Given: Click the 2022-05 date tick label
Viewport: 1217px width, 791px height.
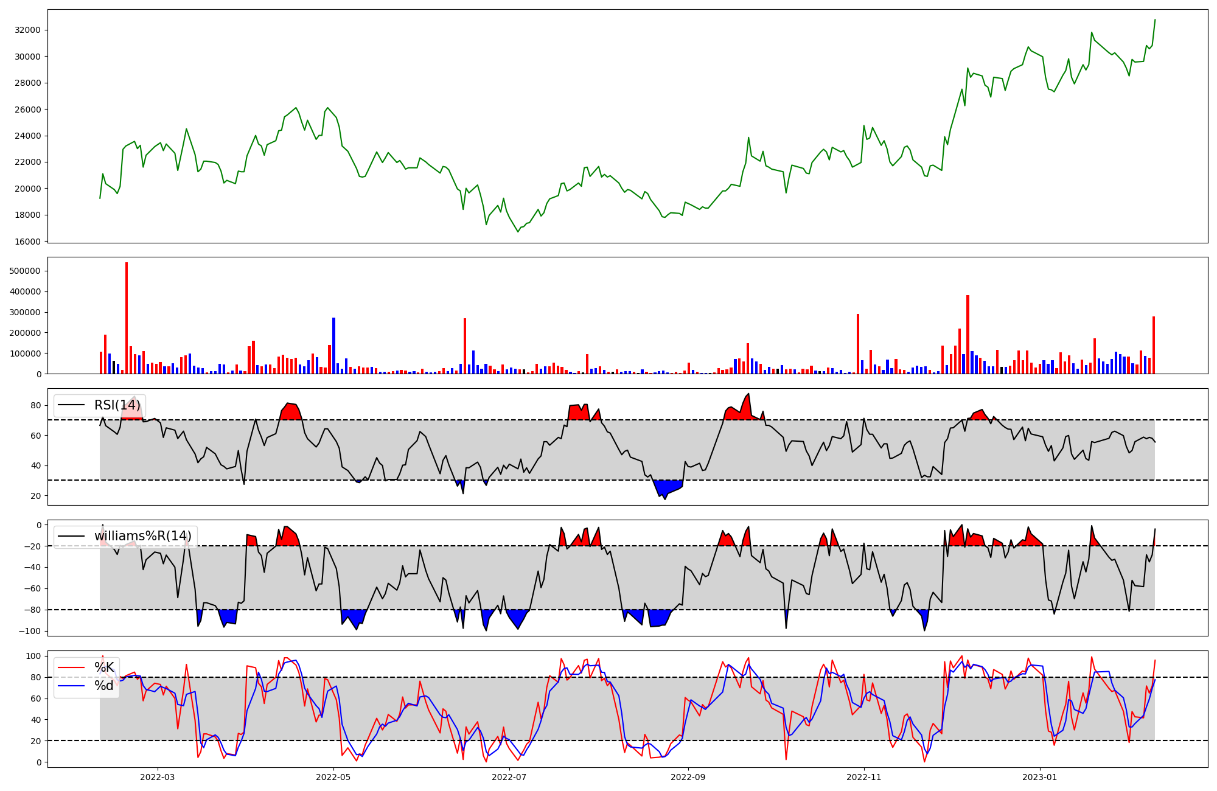Looking at the screenshot, I should click(x=333, y=777).
